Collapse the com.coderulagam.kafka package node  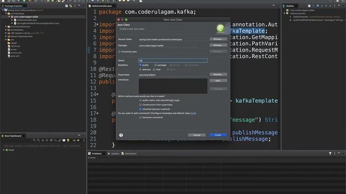pos(9,17)
